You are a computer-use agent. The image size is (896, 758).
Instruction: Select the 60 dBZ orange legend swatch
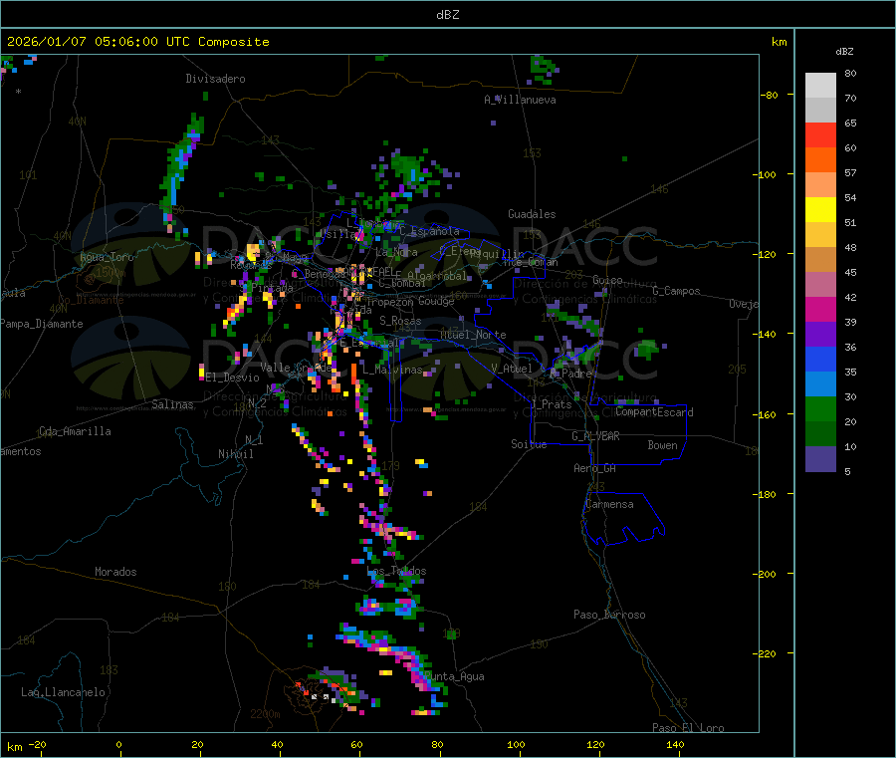point(820,160)
